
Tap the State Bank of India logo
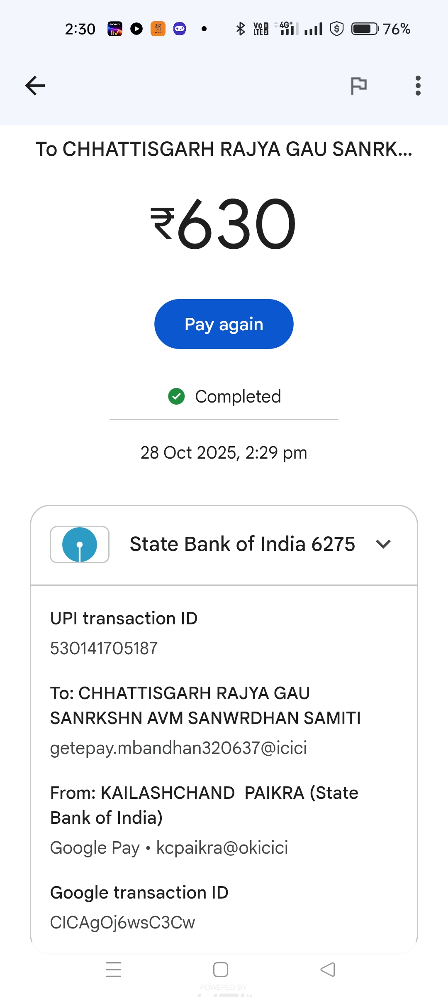80,545
